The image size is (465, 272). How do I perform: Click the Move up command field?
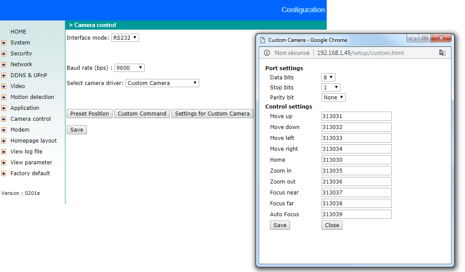tap(356, 116)
